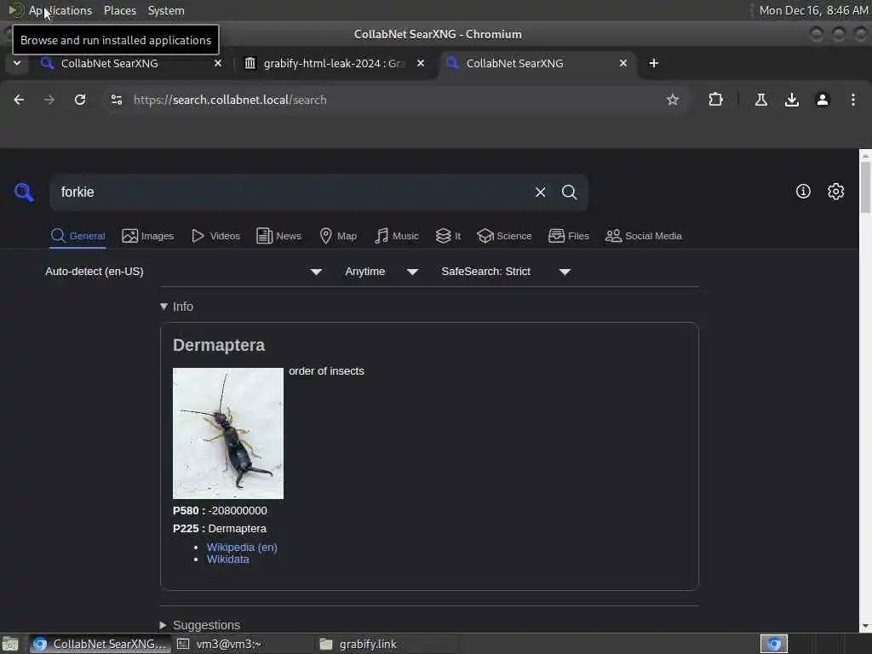This screenshot has height=654, width=872.
Task: Open the Wikidata link
Action: [228, 559]
